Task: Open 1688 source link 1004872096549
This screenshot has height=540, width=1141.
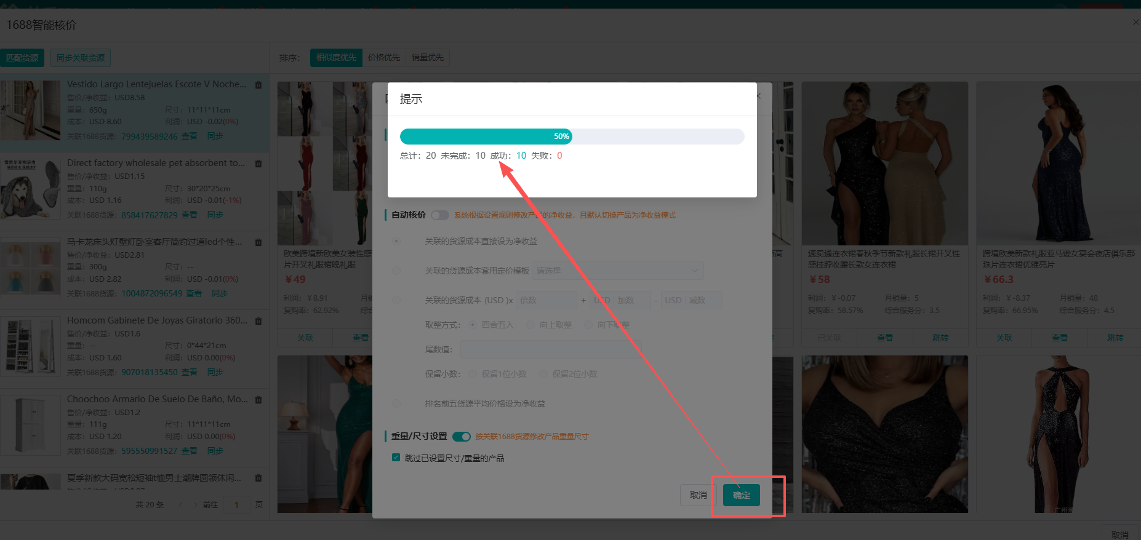Action: coord(152,294)
